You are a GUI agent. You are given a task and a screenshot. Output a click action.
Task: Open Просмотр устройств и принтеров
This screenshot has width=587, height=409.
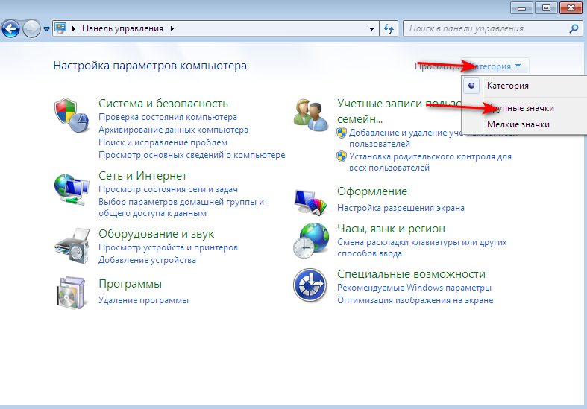coord(168,247)
